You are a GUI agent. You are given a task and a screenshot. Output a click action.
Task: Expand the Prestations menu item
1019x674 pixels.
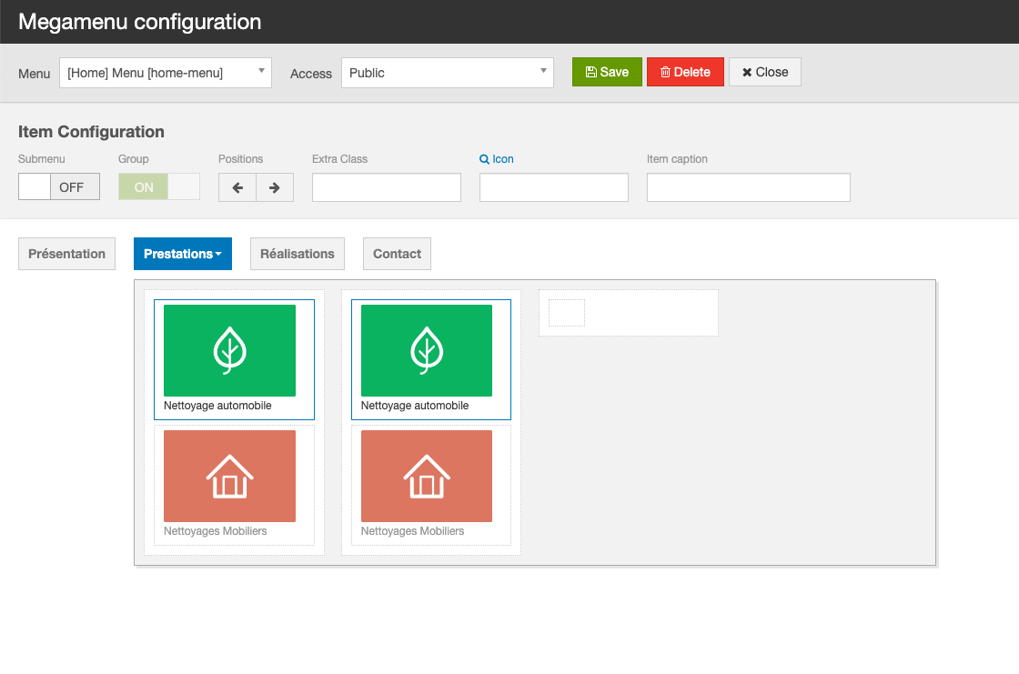[x=183, y=254]
